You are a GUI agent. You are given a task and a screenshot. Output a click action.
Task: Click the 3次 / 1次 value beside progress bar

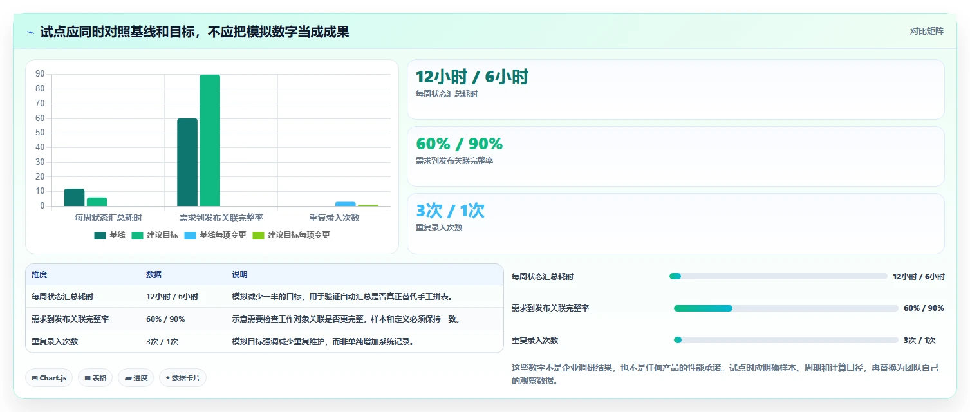920,340
